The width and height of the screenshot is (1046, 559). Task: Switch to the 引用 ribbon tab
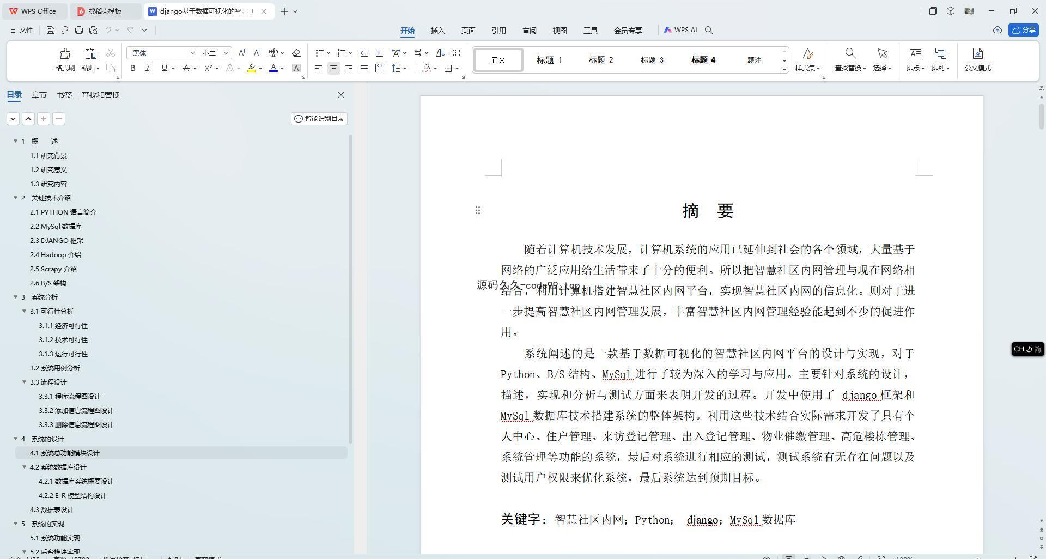click(x=499, y=31)
